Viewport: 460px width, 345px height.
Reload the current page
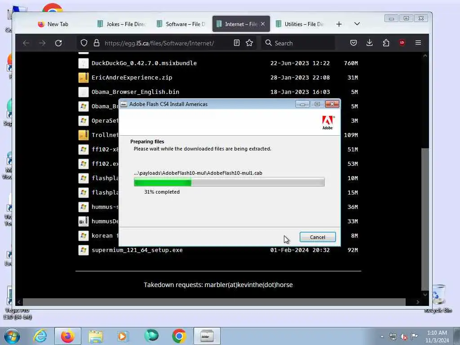coord(58,43)
